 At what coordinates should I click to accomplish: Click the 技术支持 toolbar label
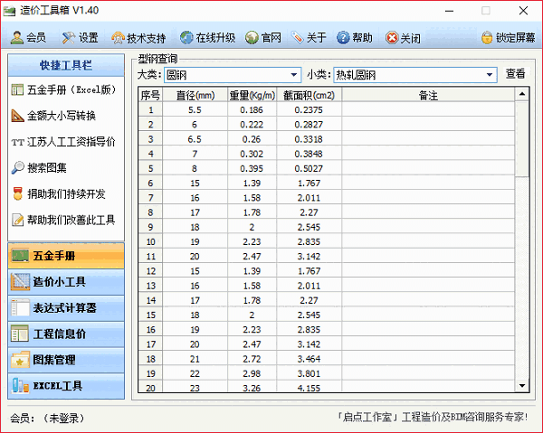coord(146,38)
